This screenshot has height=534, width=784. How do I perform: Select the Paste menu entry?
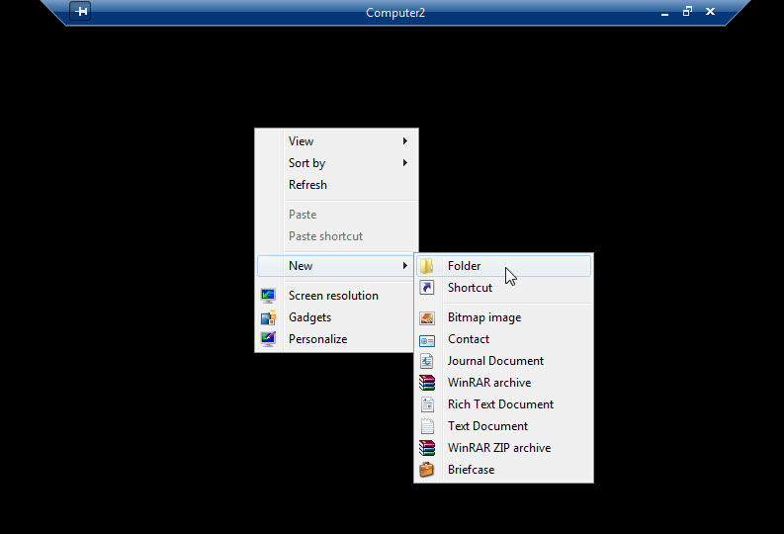tap(336, 215)
